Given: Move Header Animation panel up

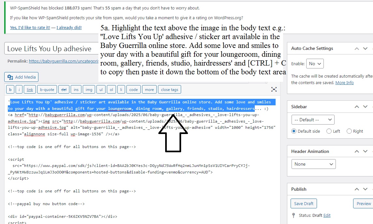Looking at the screenshot, I should (357, 151).
